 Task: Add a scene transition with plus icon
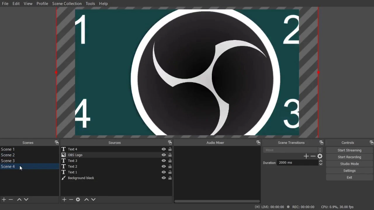tap(306, 156)
